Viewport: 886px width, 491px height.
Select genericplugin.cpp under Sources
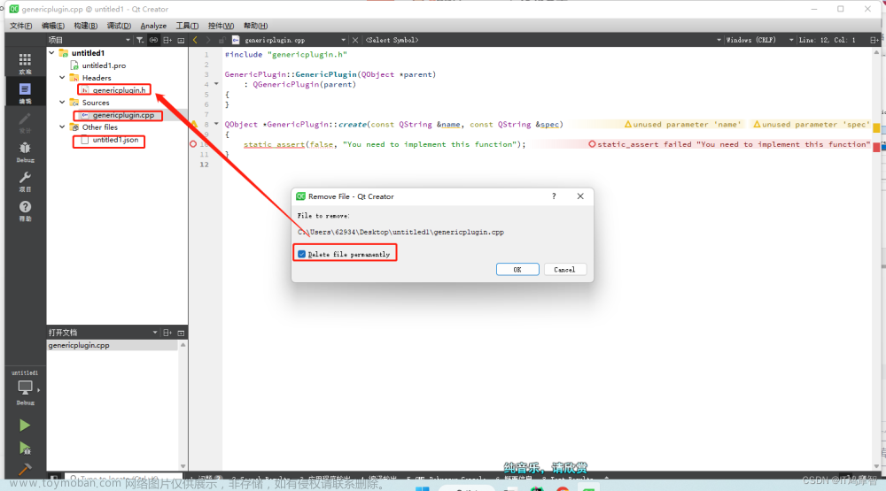[122, 115]
